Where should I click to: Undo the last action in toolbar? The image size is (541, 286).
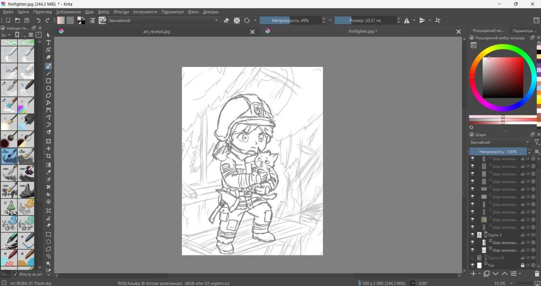(39, 20)
